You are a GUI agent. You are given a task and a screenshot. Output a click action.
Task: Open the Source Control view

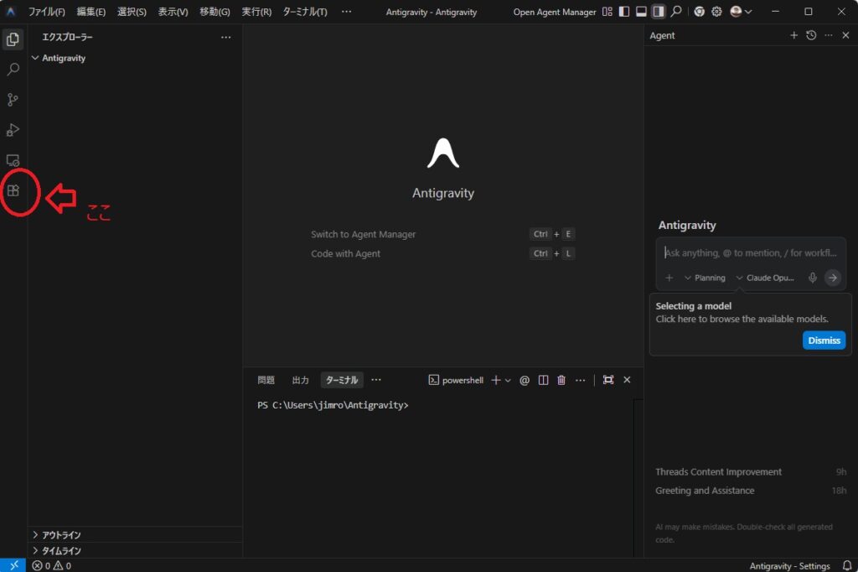pos(13,100)
